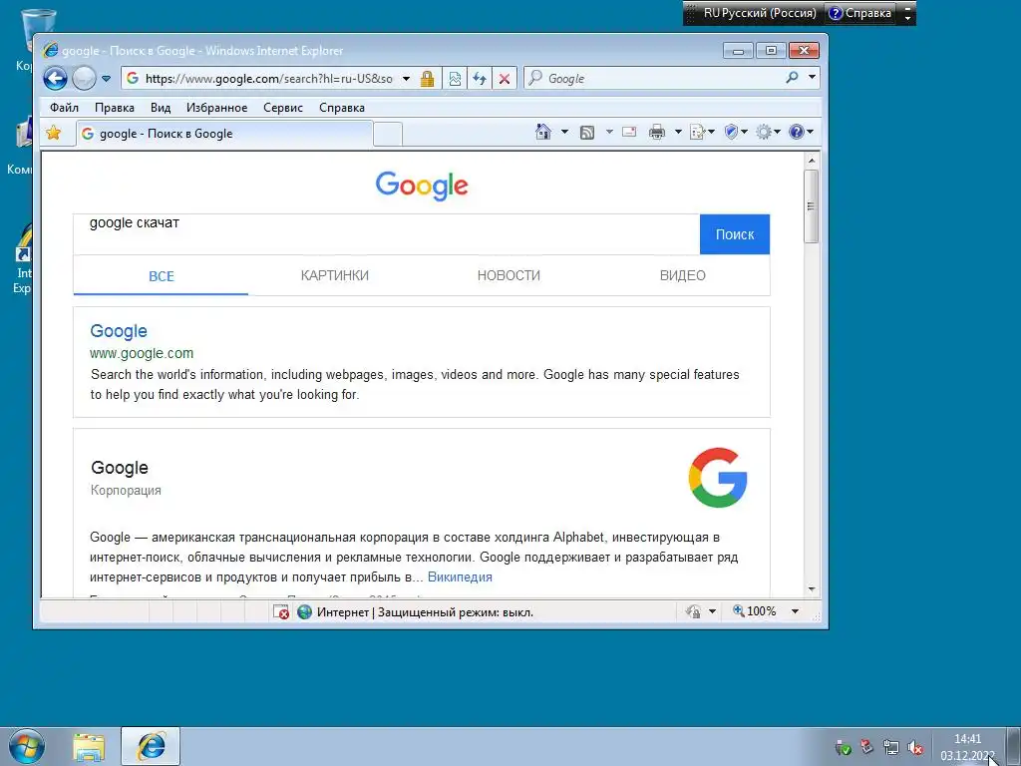This screenshot has height=766, width=1021.
Task: Click the greyed Forward navigation button
Action: [x=84, y=79]
